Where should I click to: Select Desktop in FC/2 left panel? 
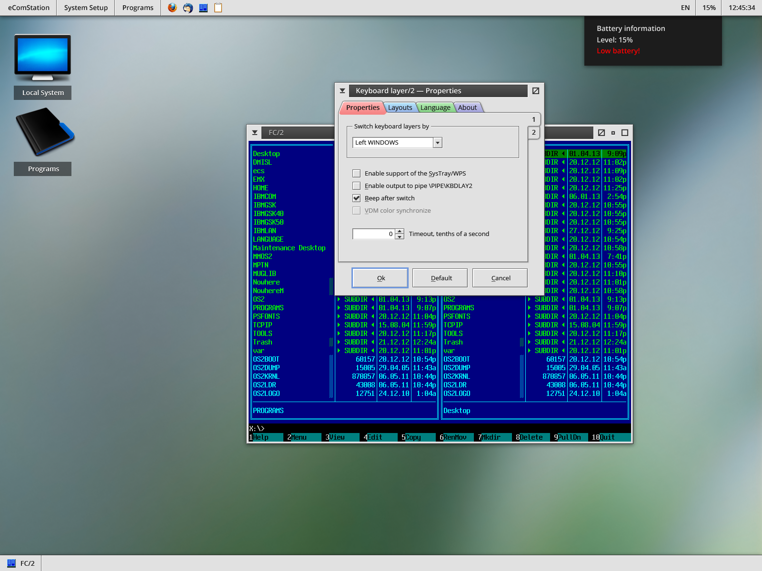266,154
